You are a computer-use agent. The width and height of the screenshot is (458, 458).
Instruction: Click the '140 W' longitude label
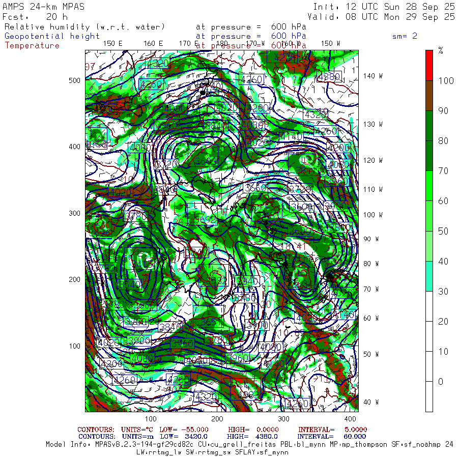(x=373, y=76)
